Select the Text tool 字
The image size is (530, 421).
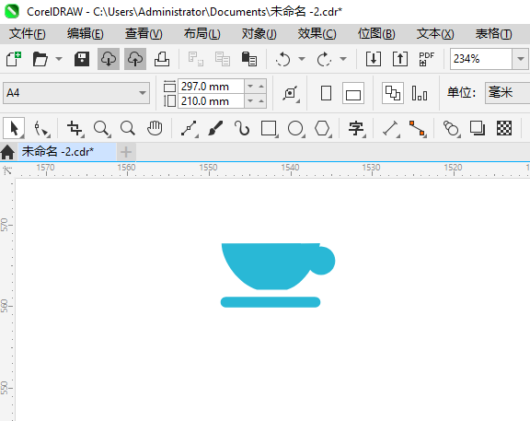357,129
